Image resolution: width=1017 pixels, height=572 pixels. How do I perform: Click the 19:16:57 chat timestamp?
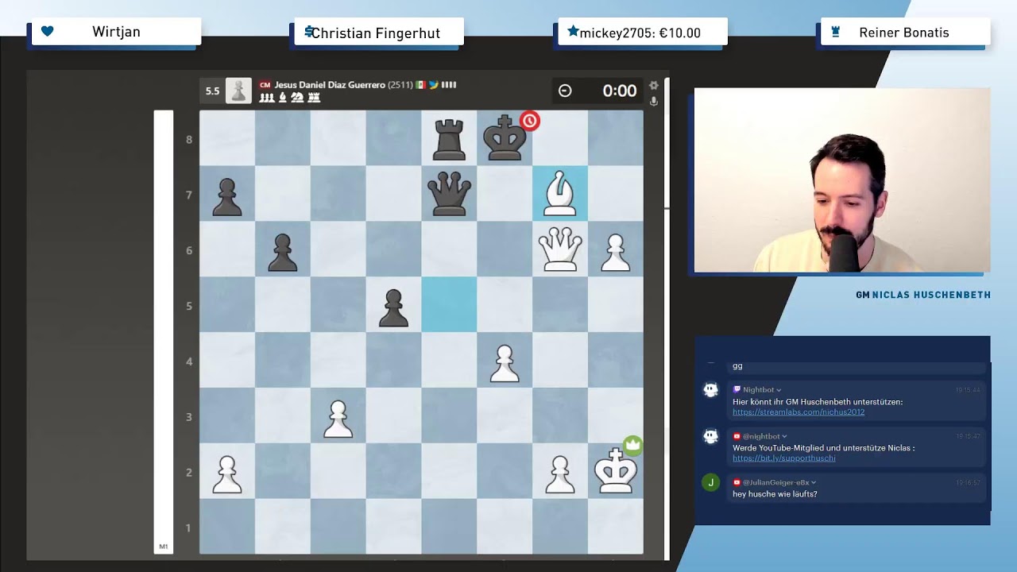tap(968, 482)
